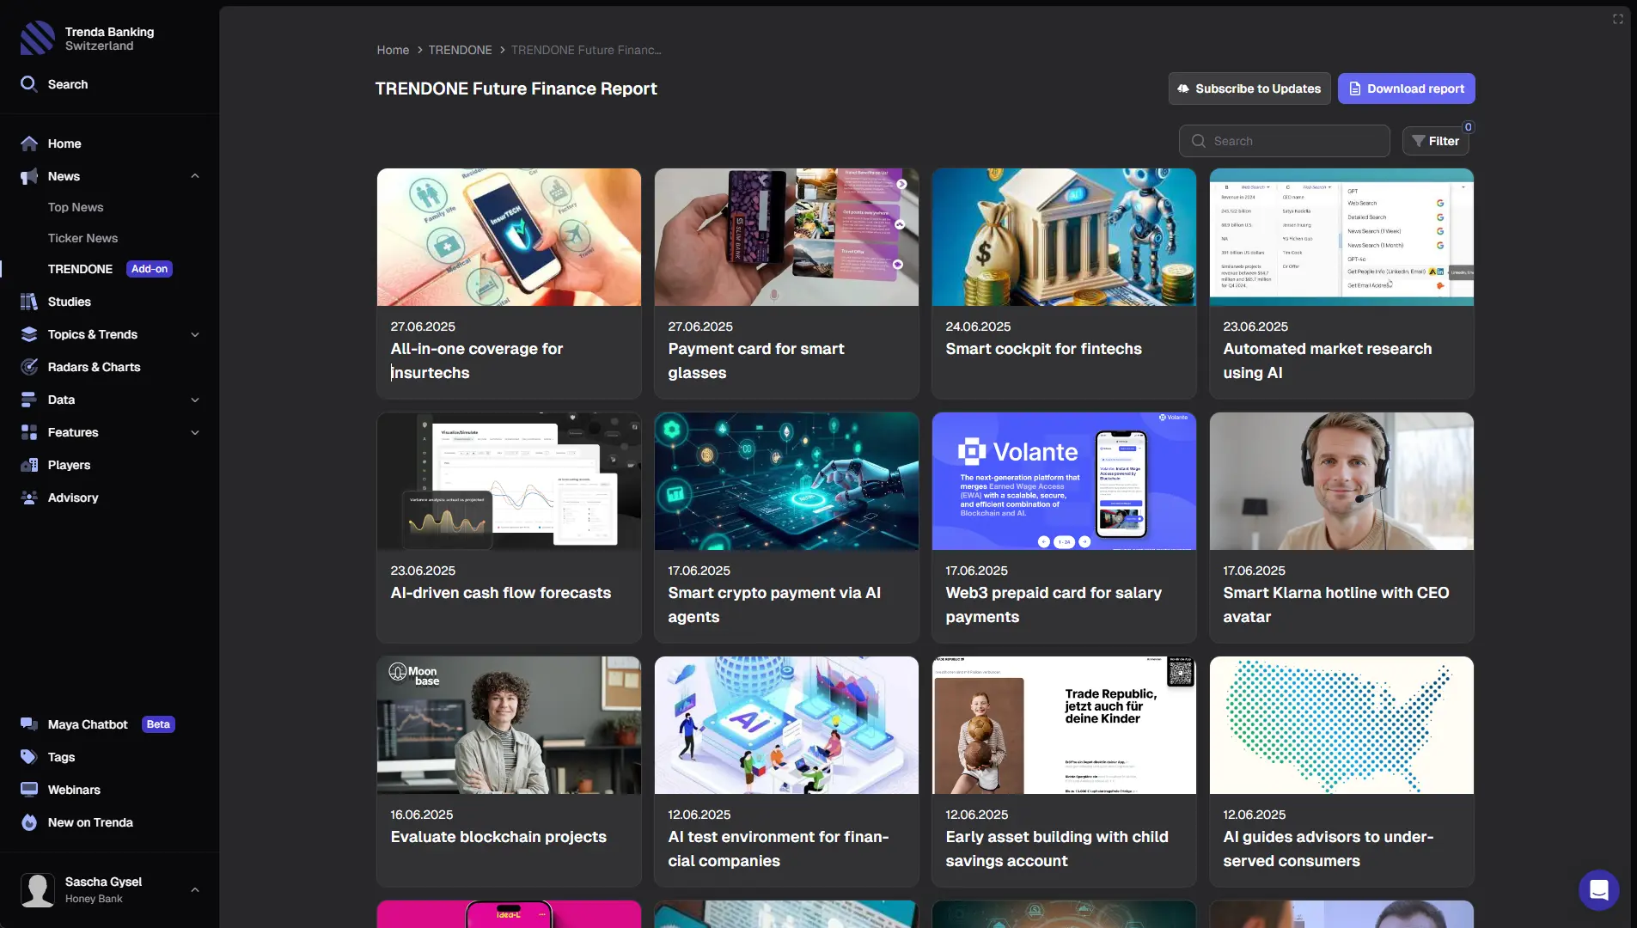Expand the Topics & Trends menu

pyautogui.click(x=195, y=334)
